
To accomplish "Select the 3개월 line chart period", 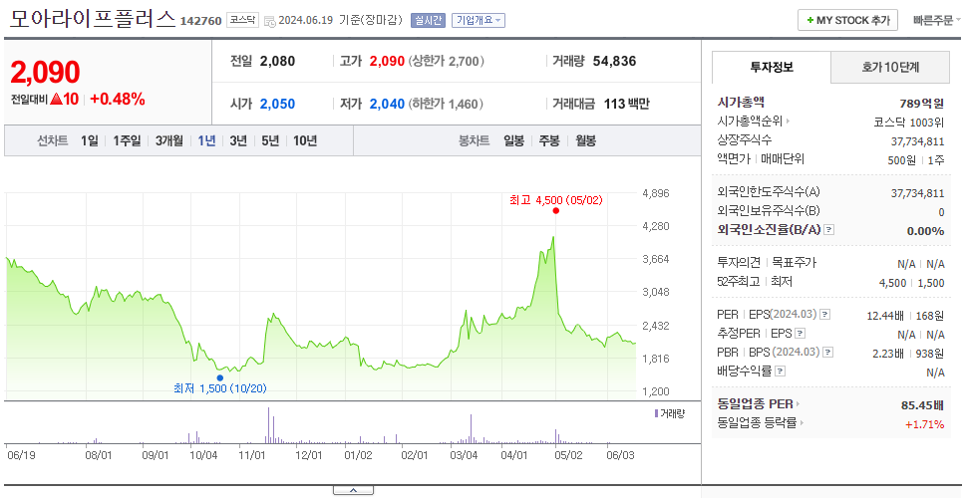I will [x=168, y=140].
